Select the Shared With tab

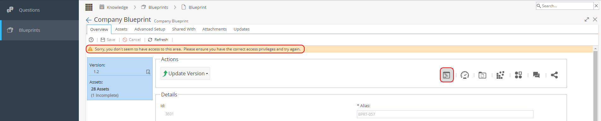pos(184,29)
